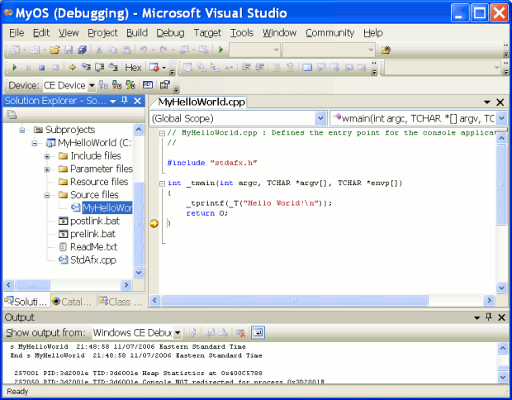The width and height of the screenshot is (512, 400).
Task: Expand the Parameter files folder
Action: (x=47, y=169)
